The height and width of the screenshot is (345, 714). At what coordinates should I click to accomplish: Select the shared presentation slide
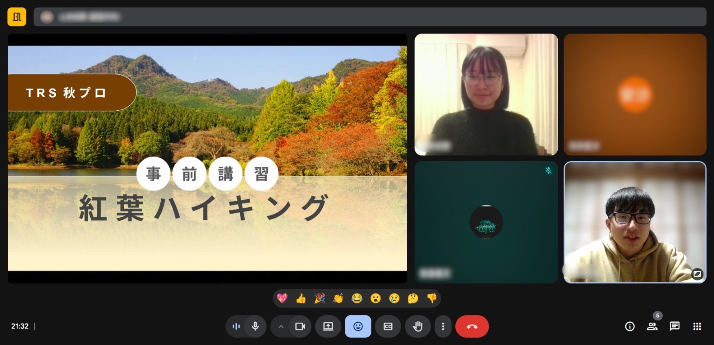(x=207, y=158)
